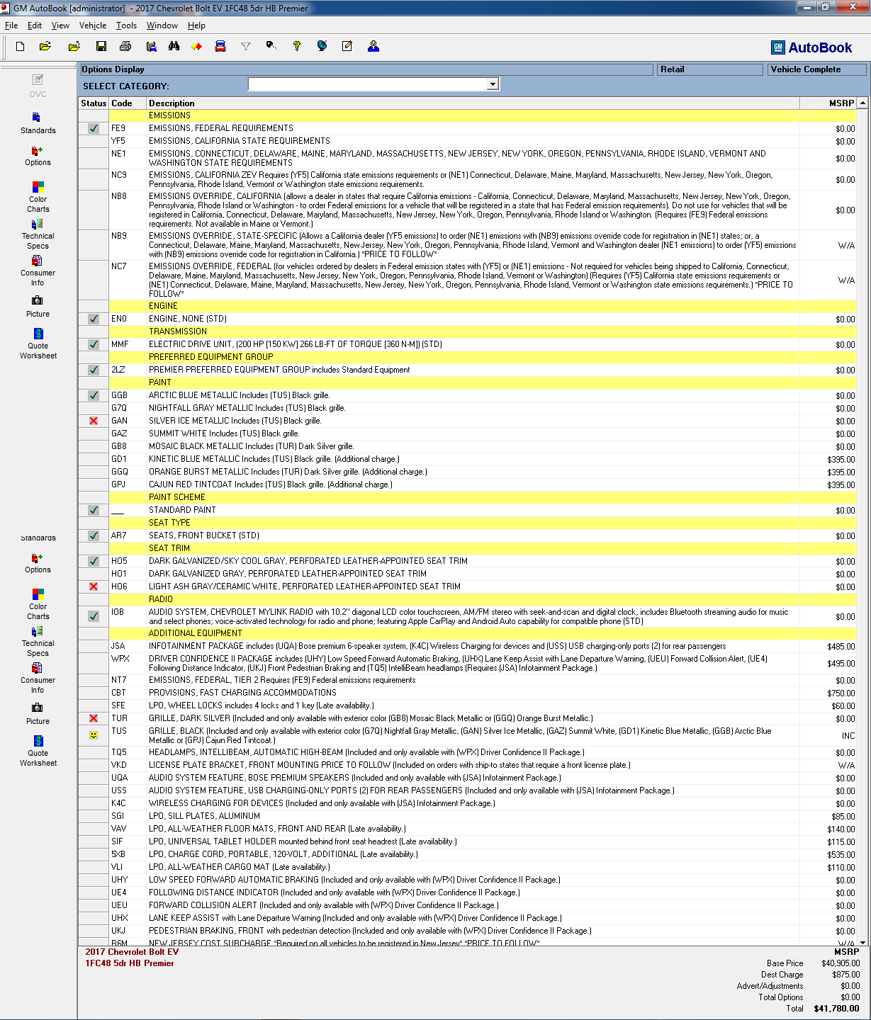Screen dimensions: 871x1020
Task: Toggle status for GAN Silver Ice Metallic
Action: coord(94,421)
